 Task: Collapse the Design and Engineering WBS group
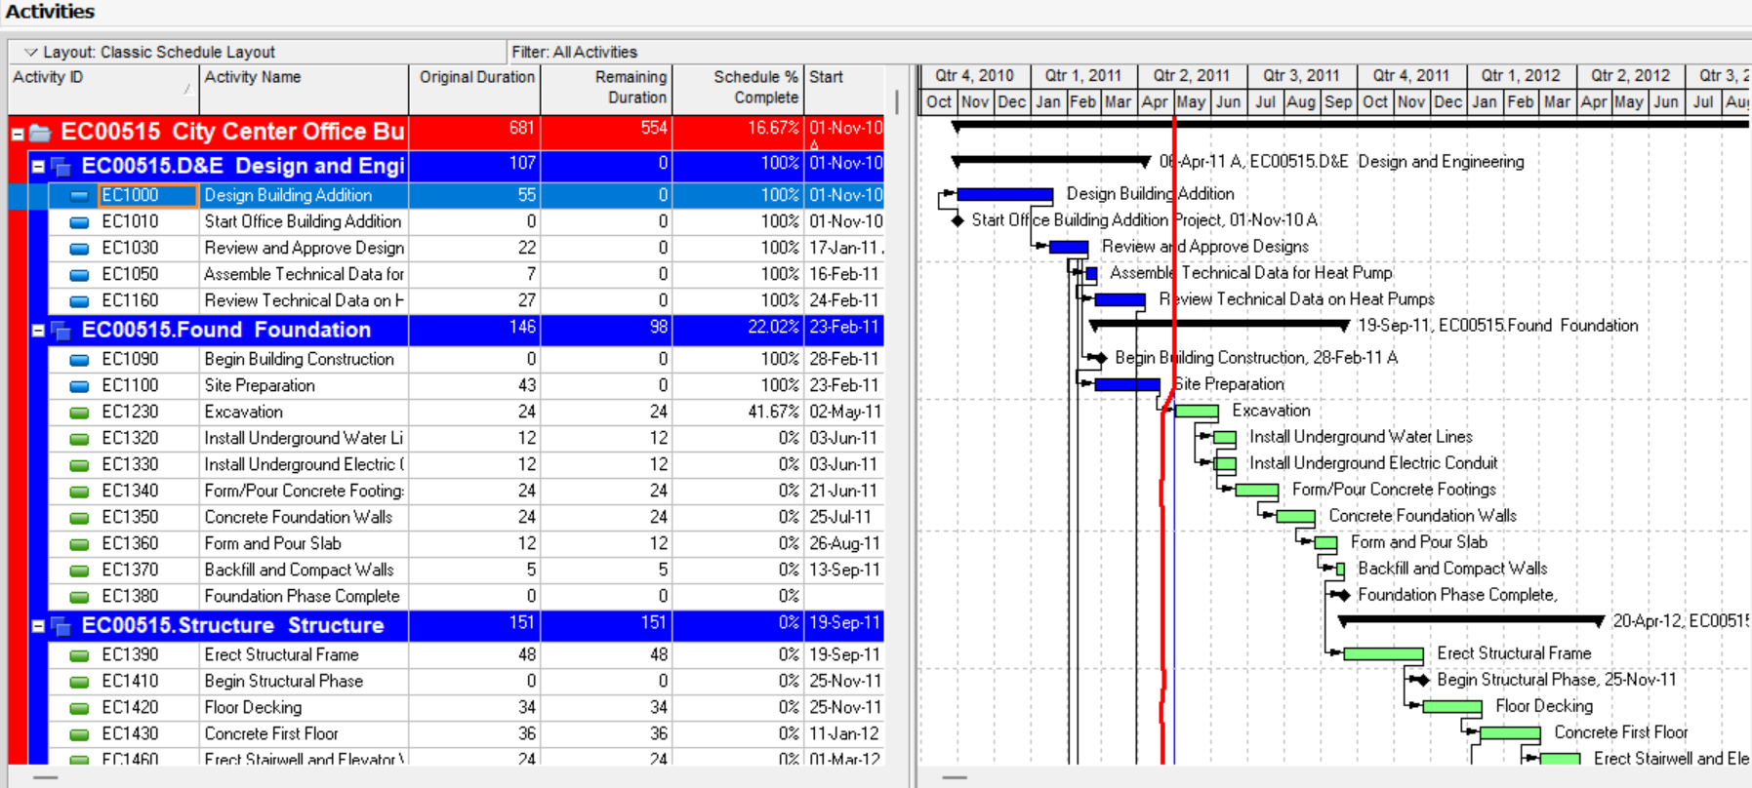[38, 167]
